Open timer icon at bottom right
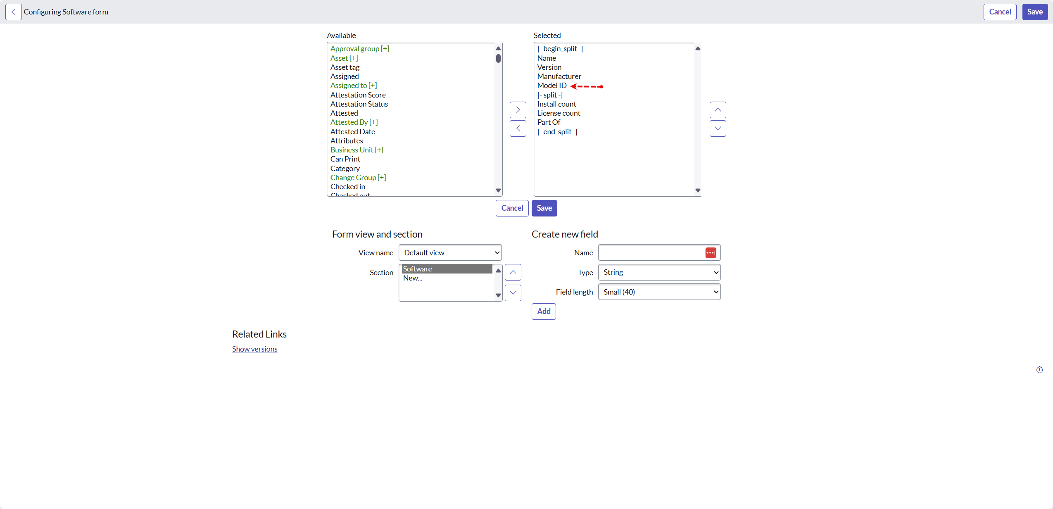The image size is (1053, 509). [1039, 370]
